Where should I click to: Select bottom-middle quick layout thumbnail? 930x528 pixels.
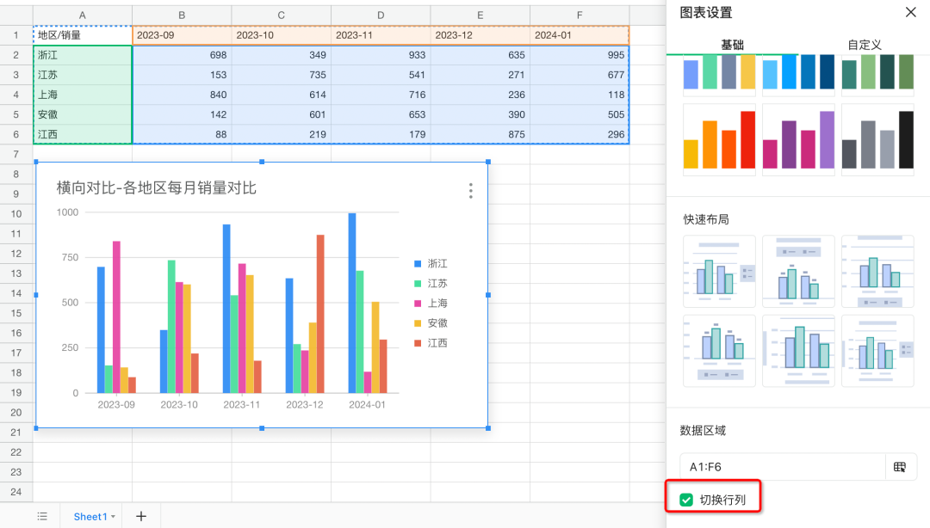pyautogui.click(x=798, y=351)
